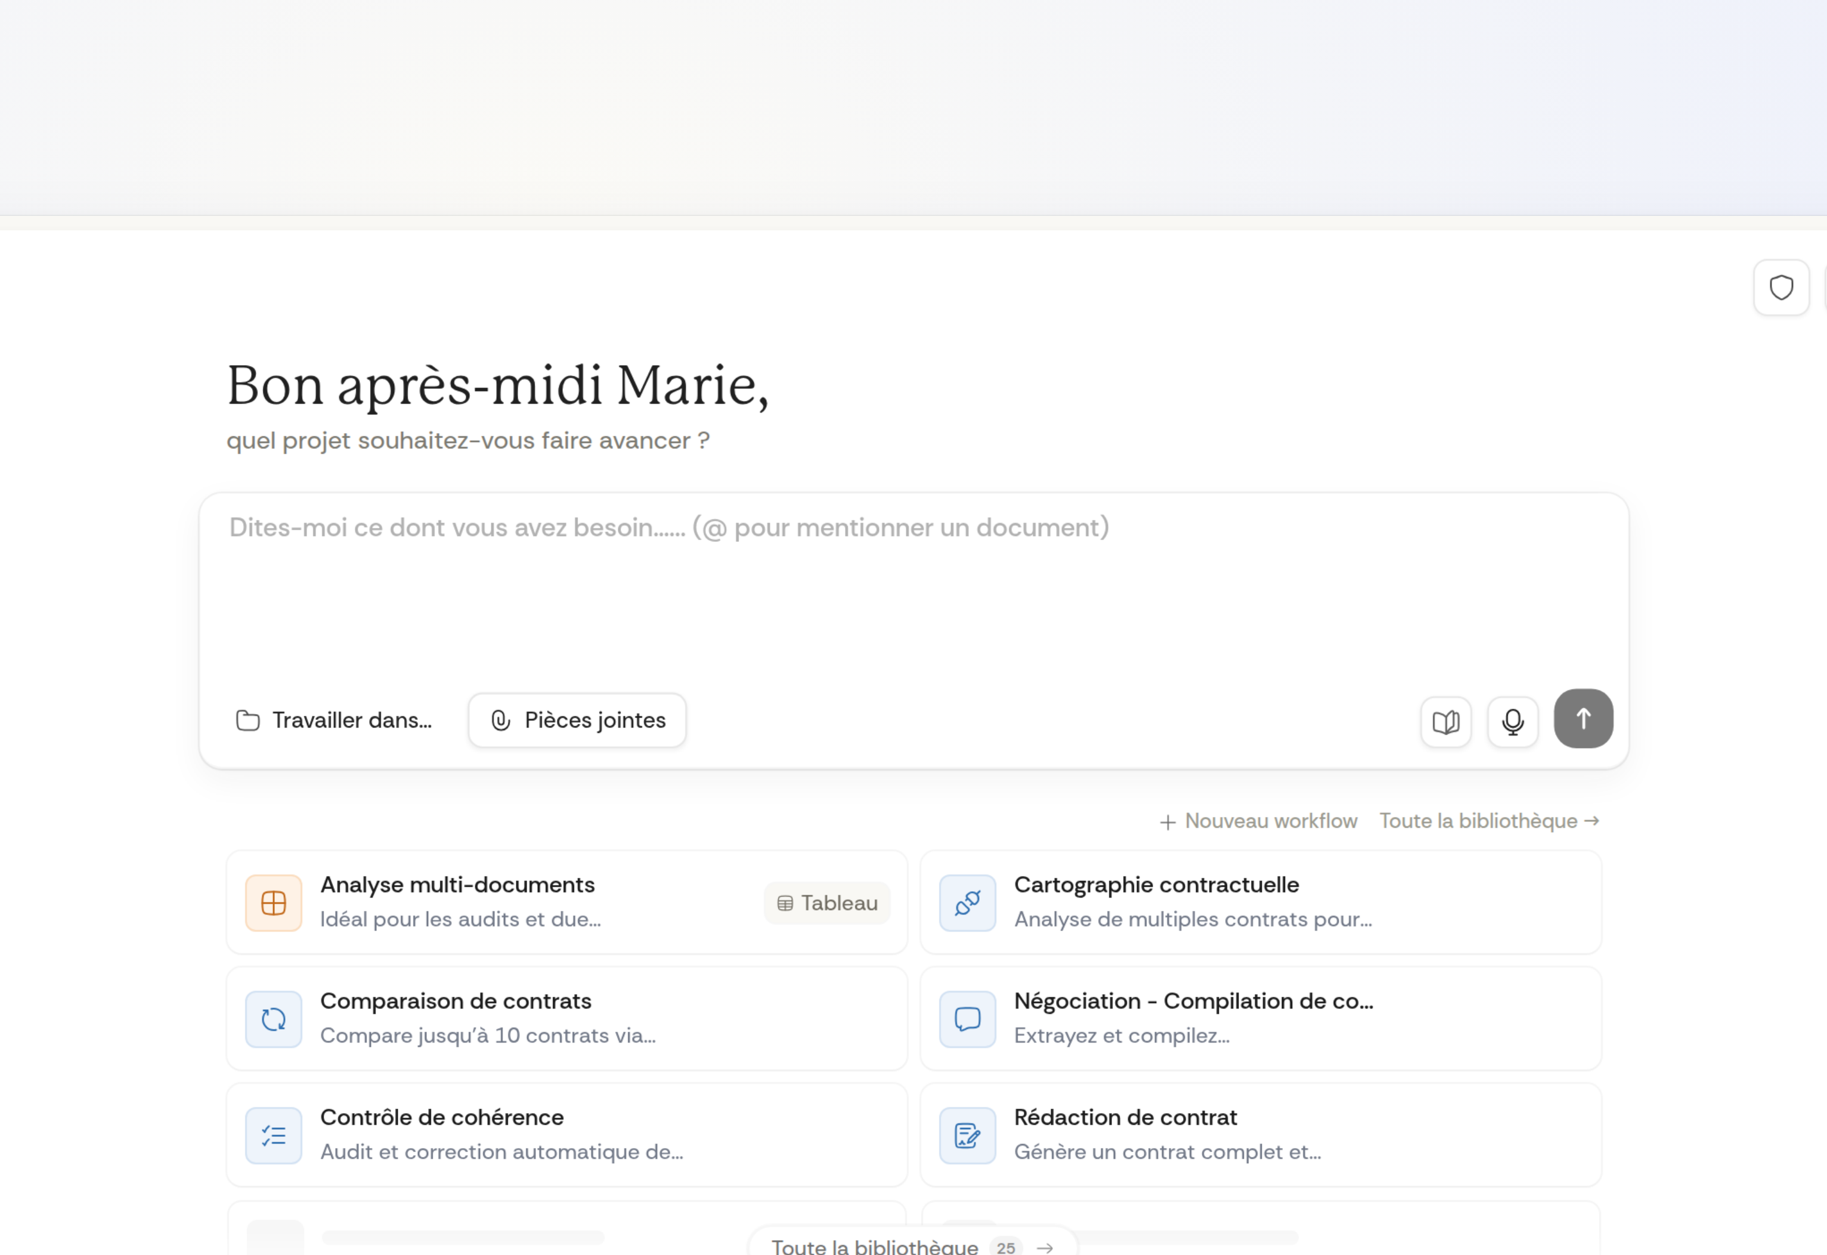1827x1255 pixels.
Task: Click the 25 count badge
Action: point(1007,1247)
